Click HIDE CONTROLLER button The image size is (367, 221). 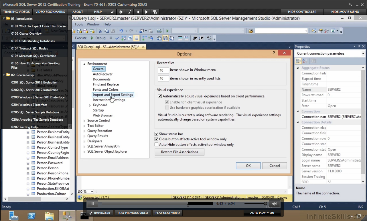coord(302,12)
